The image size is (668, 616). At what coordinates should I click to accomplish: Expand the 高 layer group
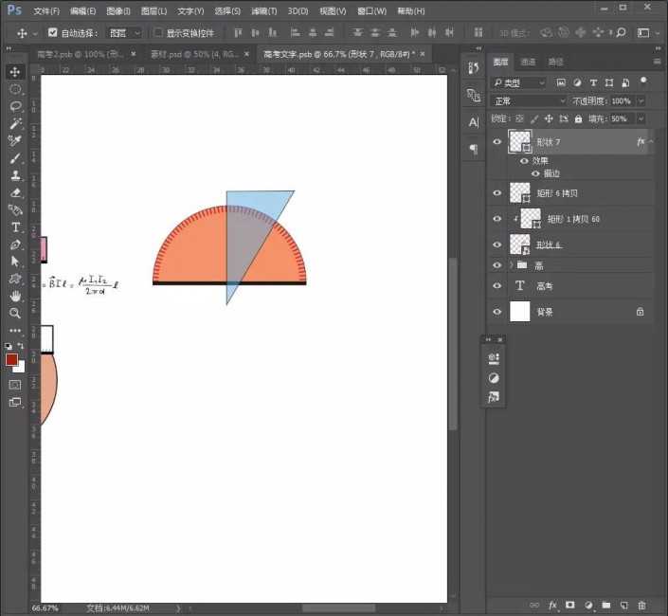point(511,265)
